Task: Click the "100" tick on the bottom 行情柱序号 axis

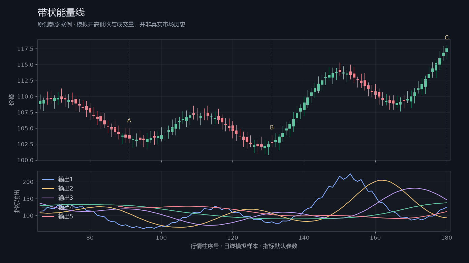Action: (161, 237)
